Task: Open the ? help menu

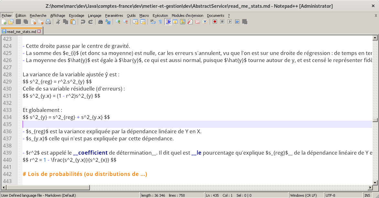Action: click(x=229, y=16)
